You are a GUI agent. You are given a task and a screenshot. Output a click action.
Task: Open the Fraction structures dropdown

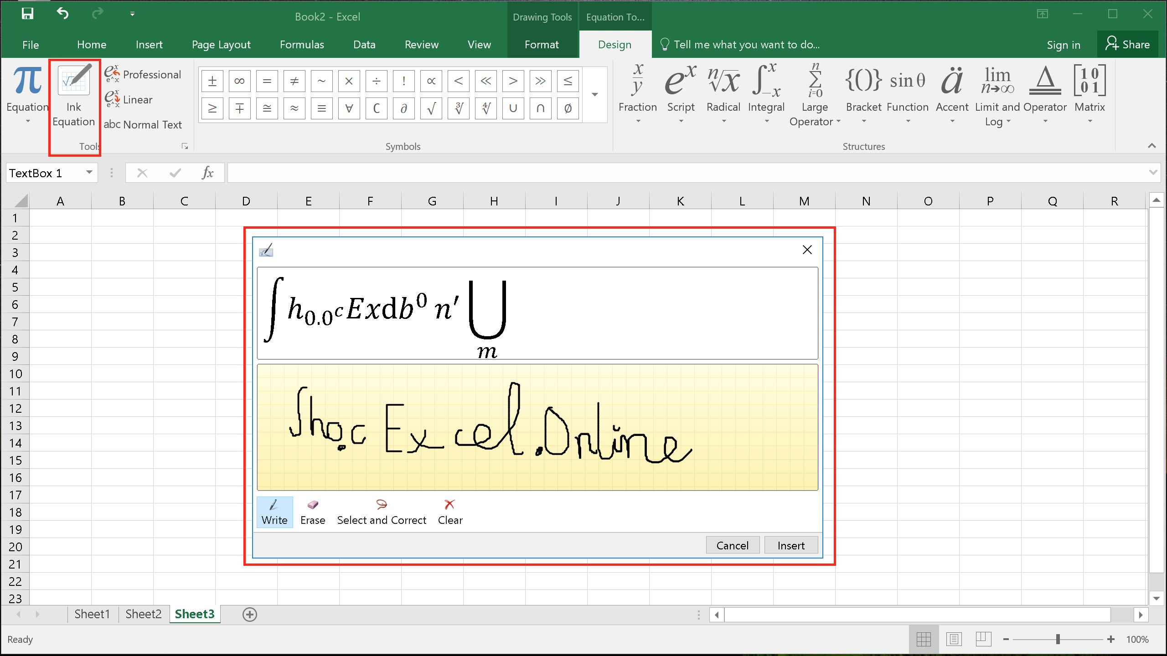[x=638, y=95]
